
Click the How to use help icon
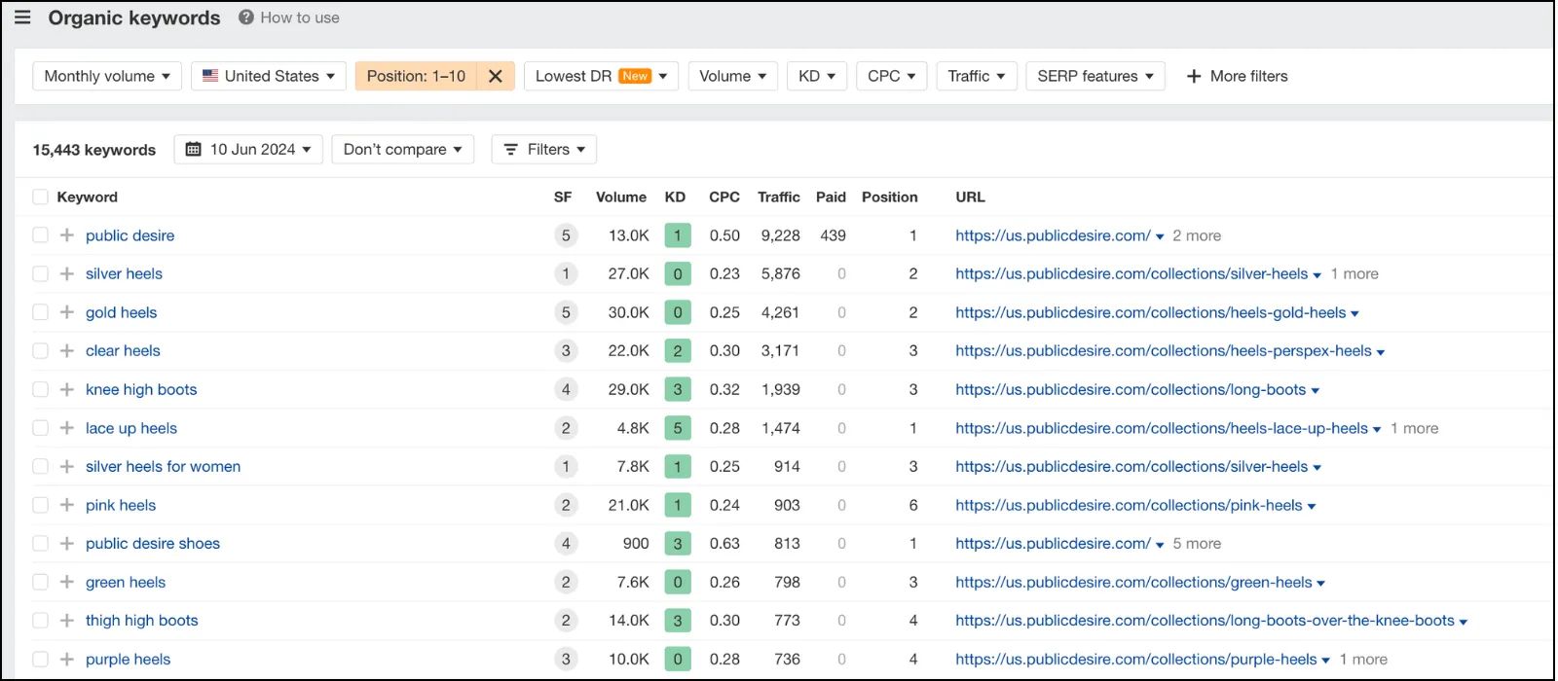point(246,18)
